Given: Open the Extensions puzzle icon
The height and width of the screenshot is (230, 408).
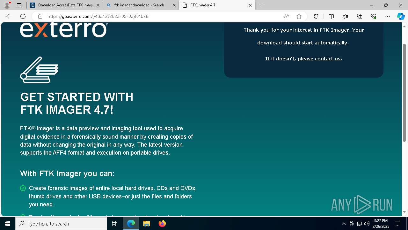Looking at the screenshot, I should pyautogui.click(x=316, y=16).
